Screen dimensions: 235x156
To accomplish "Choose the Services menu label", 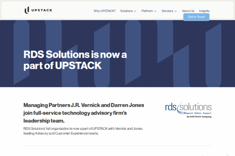I will [167, 11].
